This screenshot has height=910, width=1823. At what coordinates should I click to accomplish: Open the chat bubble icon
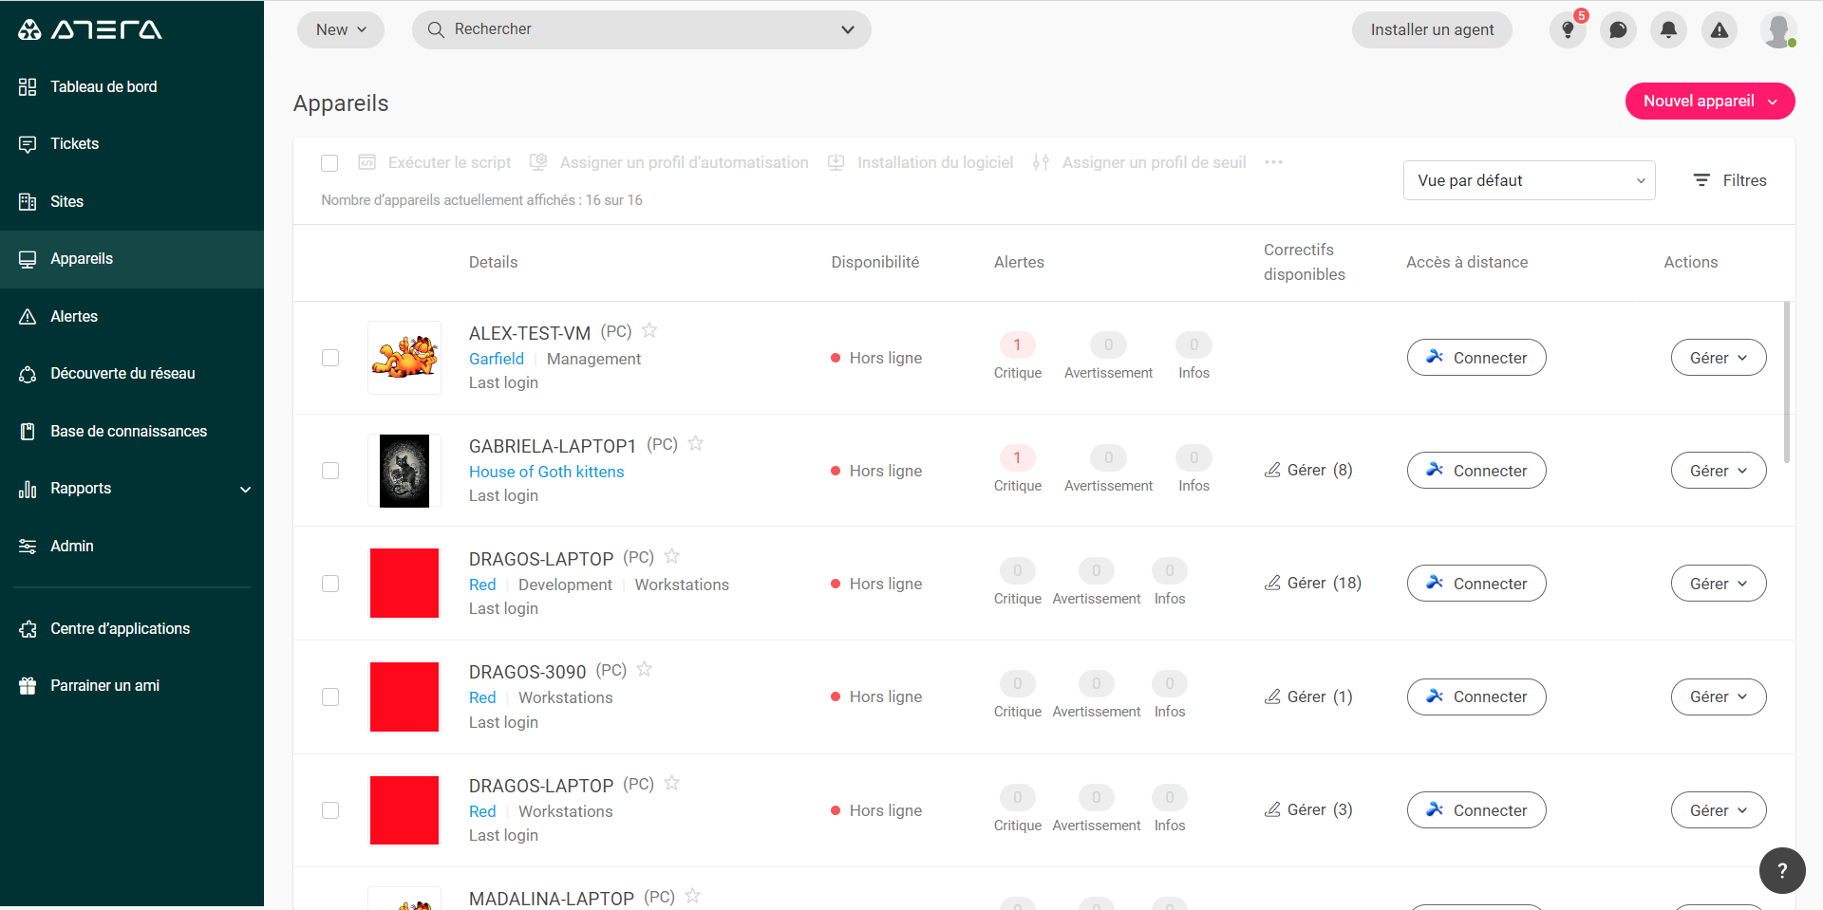[x=1618, y=30]
